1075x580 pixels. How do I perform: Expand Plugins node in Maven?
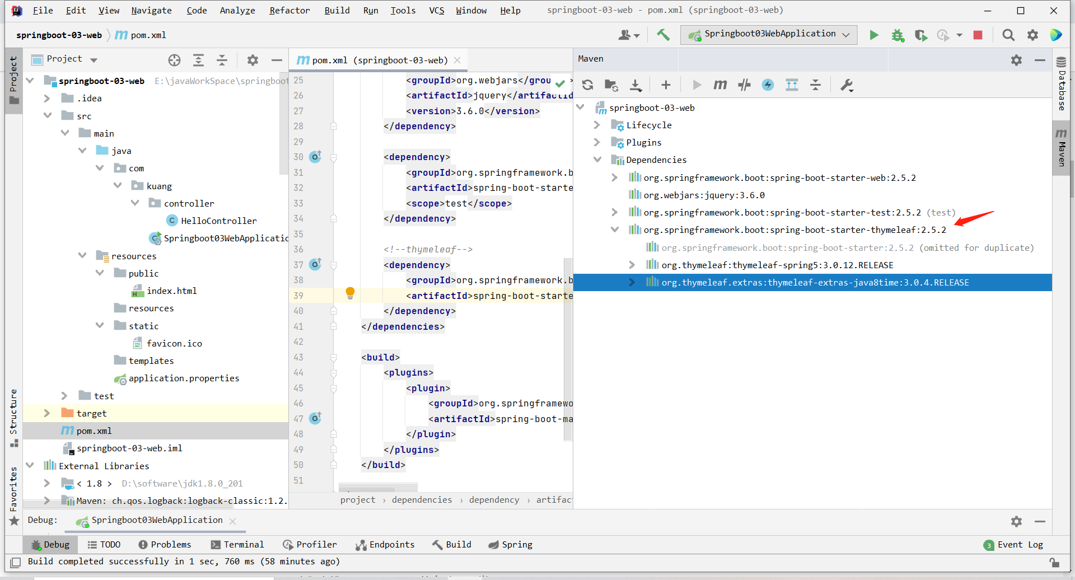(x=597, y=142)
